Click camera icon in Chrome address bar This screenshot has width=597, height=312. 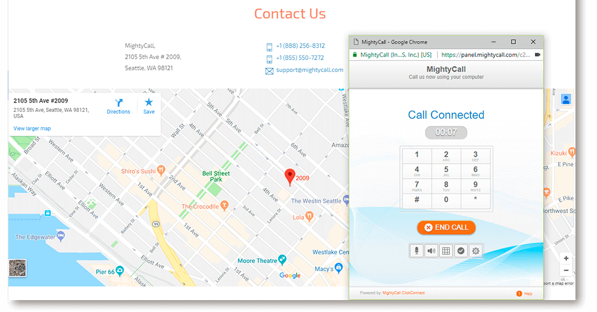point(537,55)
